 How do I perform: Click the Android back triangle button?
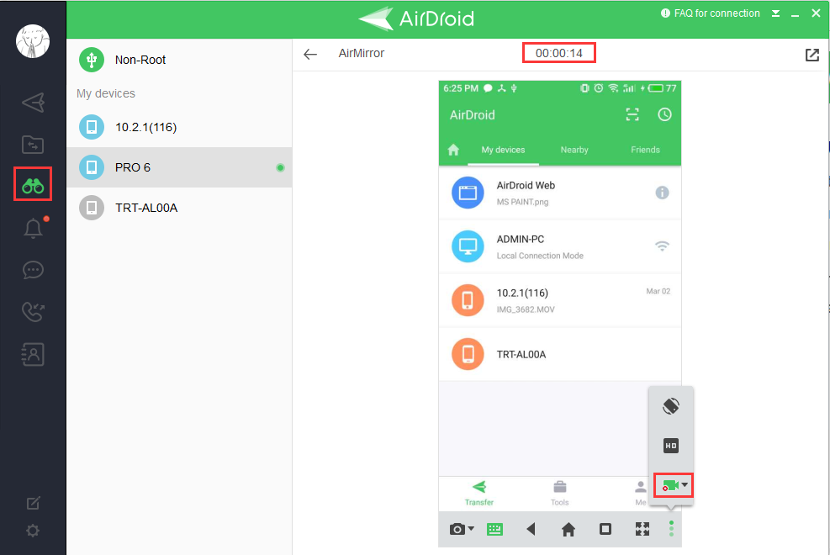[531, 529]
